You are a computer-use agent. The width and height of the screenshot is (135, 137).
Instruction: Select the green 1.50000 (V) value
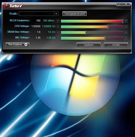(49, 26)
